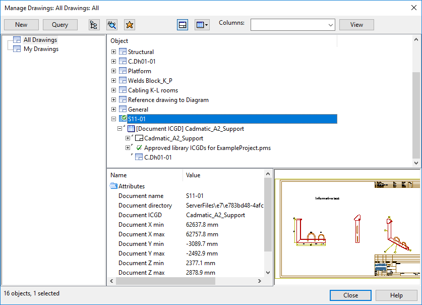422x305 pixels.
Task: Click the Query button
Action: tap(60, 25)
